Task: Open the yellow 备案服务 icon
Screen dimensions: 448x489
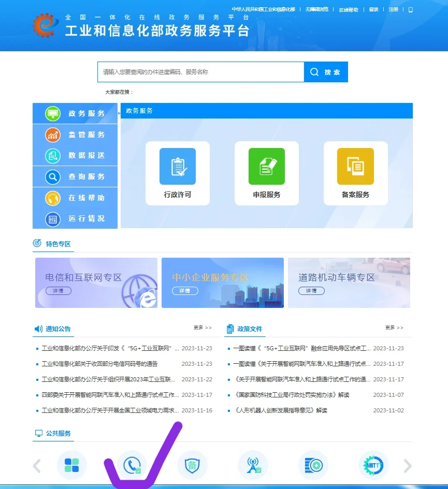Action: (x=355, y=166)
